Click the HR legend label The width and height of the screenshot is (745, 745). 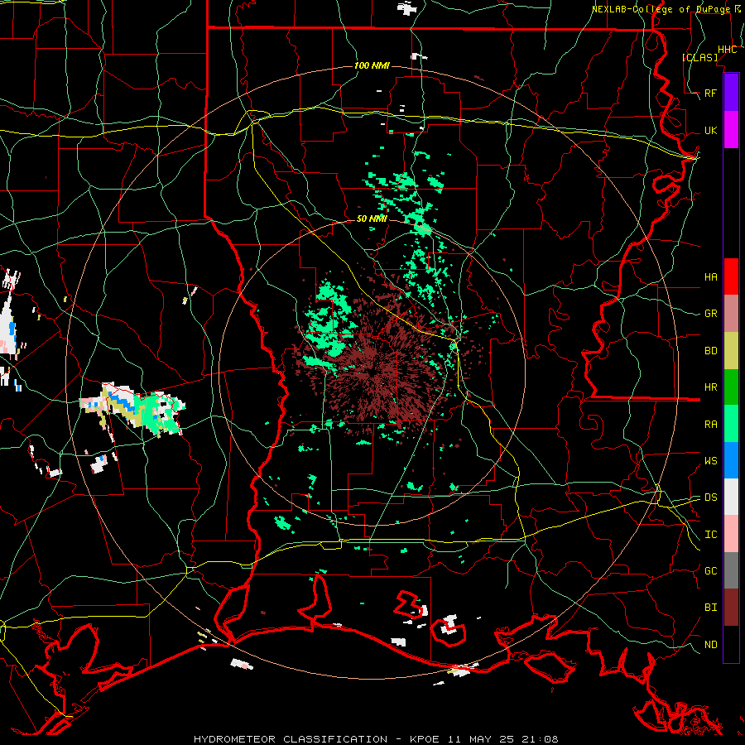point(710,387)
